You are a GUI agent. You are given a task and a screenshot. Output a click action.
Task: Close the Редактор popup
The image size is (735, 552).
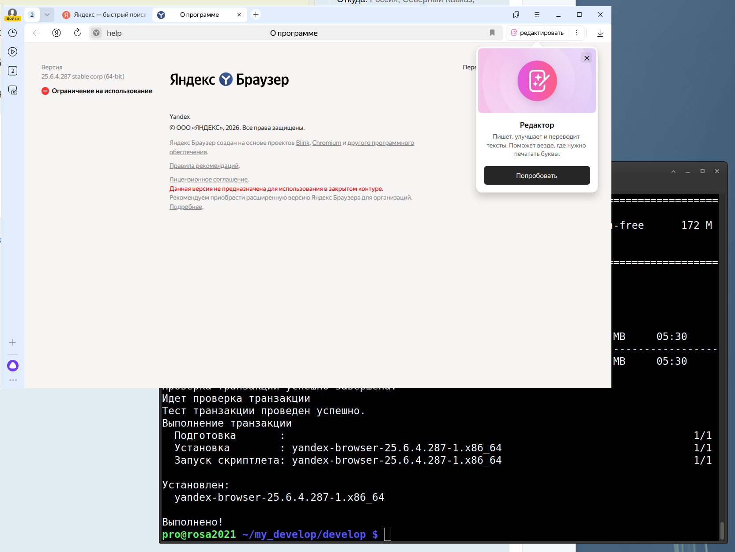click(587, 58)
